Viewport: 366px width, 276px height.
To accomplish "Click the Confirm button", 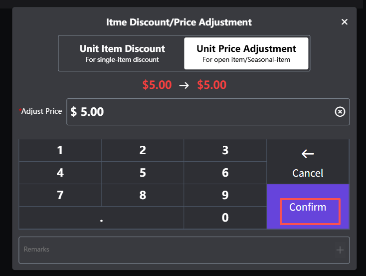I will click(308, 207).
